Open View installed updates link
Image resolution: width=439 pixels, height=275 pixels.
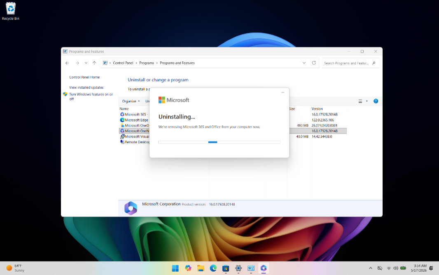[86, 87]
